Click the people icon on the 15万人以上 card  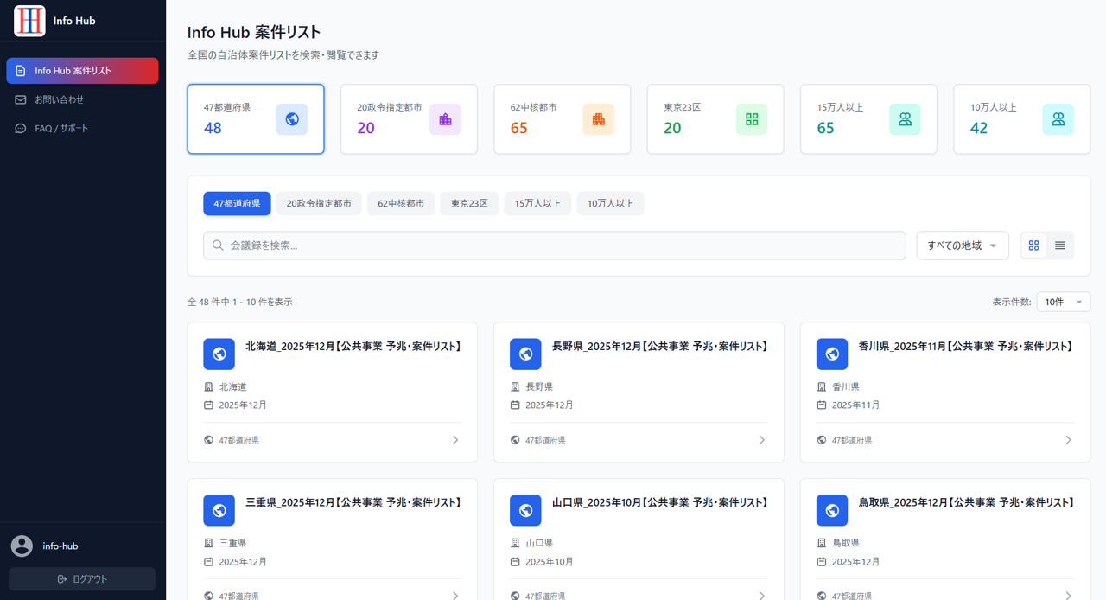click(905, 119)
